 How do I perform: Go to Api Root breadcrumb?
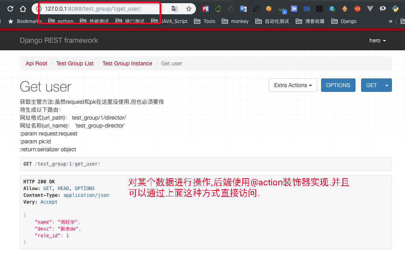click(x=36, y=64)
